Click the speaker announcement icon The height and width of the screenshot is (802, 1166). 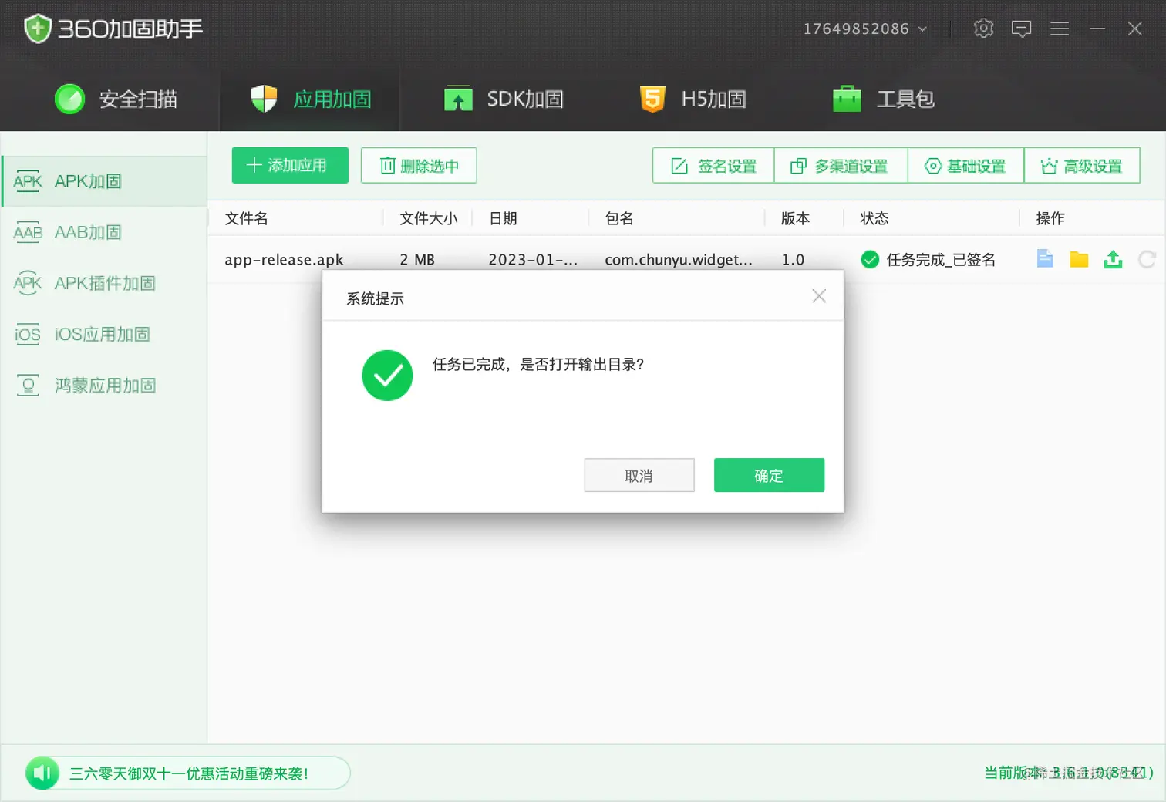42,773
